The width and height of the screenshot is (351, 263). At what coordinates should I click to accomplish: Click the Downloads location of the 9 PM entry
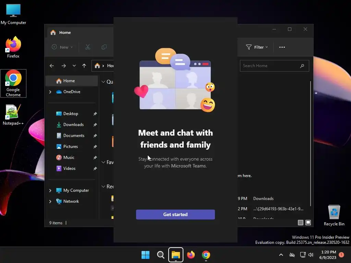[x=263, y=199]
